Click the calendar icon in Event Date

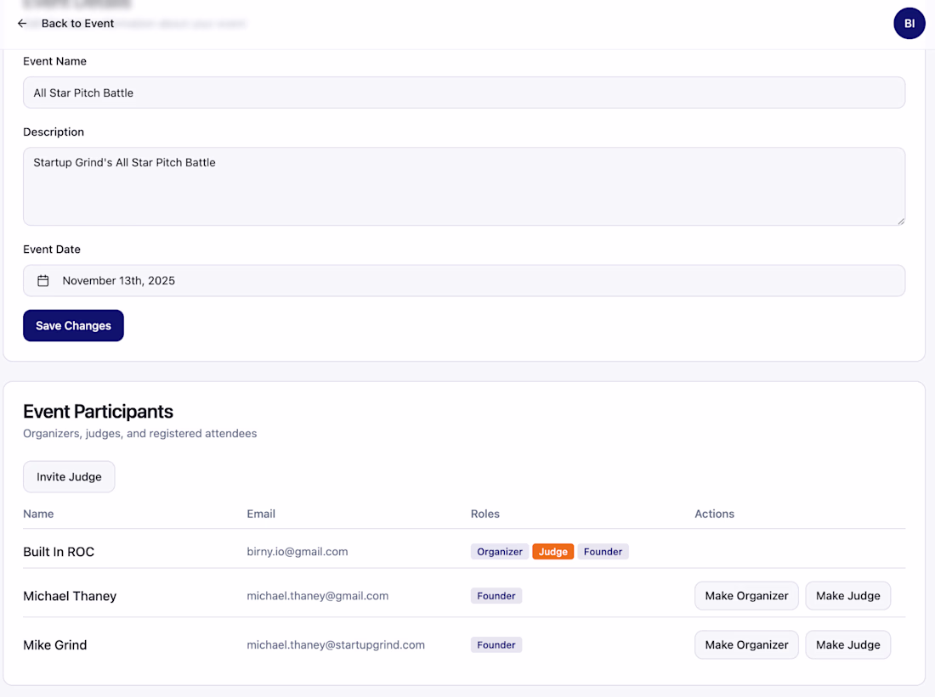click(43, 281)
